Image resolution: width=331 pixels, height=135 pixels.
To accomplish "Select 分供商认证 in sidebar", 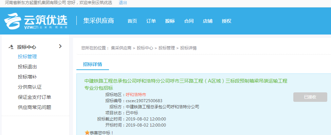I will (30, 87).
